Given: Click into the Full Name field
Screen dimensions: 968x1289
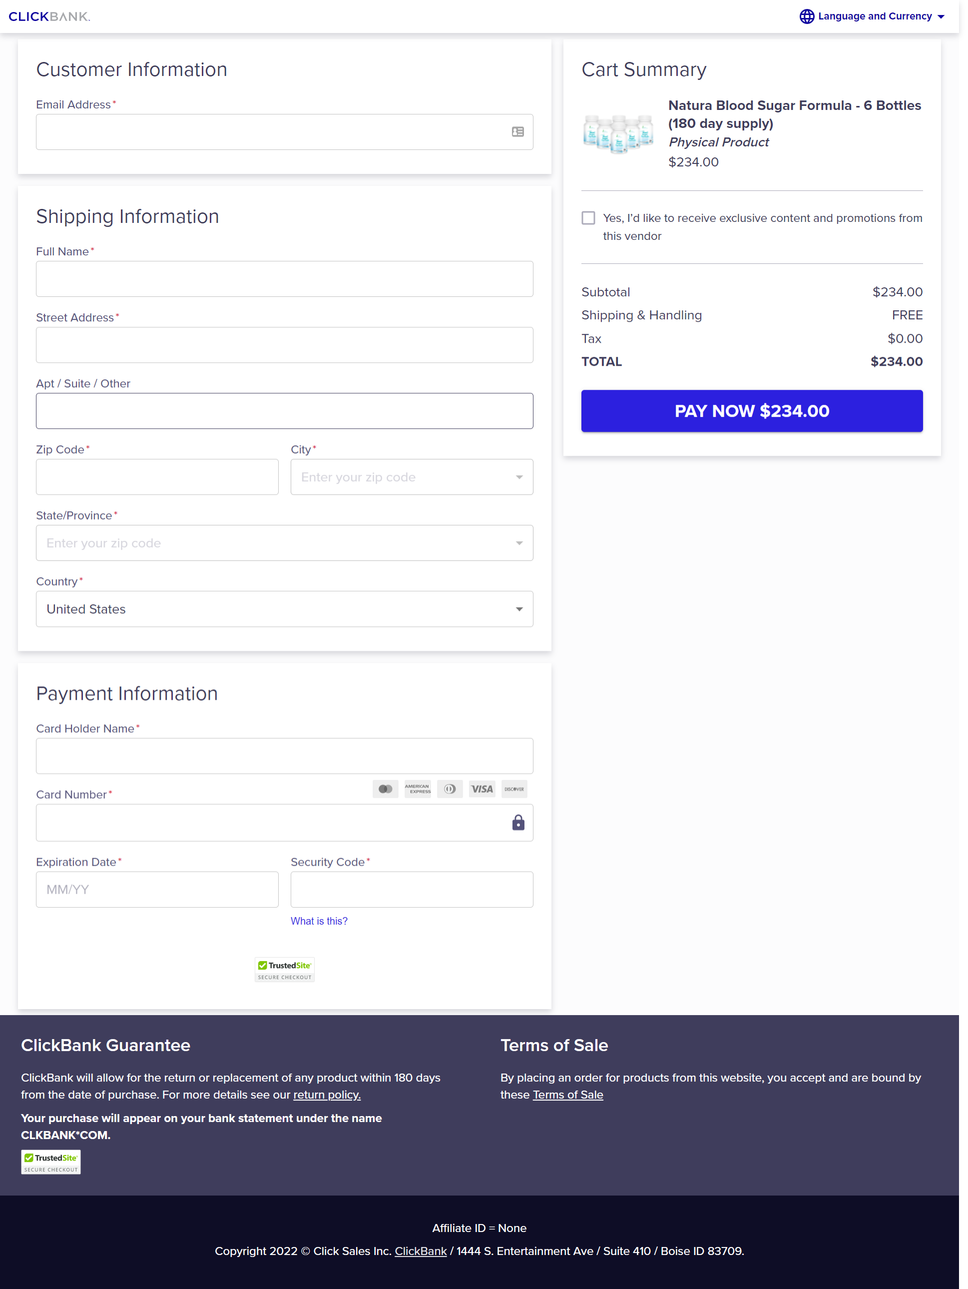Looking at the screenshot, I should (284, 279).
